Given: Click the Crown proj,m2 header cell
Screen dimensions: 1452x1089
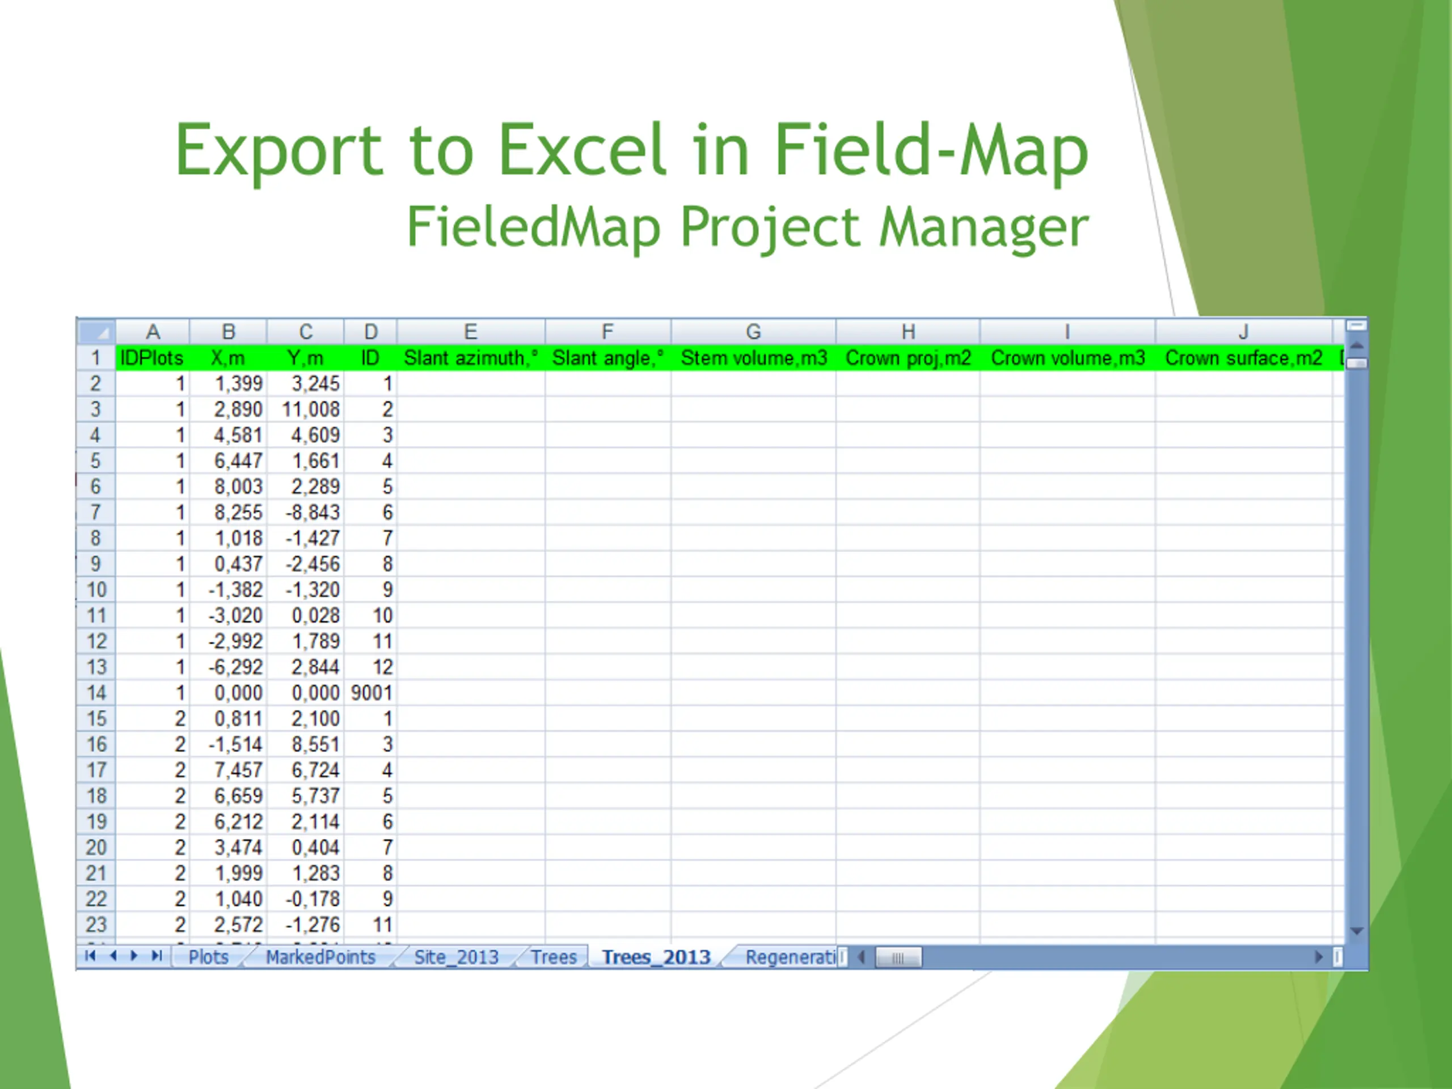Looking at the screenshot, I should [x=909, y=358].
